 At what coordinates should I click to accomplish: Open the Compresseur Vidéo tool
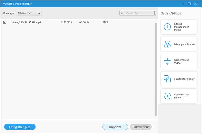click(x=179, y=61)
